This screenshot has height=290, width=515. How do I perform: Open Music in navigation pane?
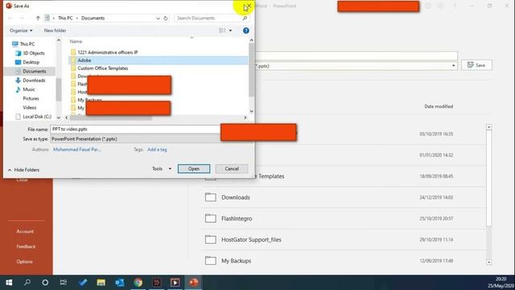point(29,89)
